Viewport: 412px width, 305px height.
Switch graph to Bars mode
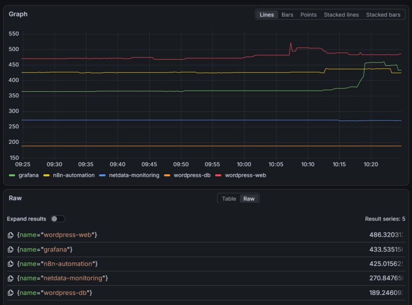tap(287, 15)
